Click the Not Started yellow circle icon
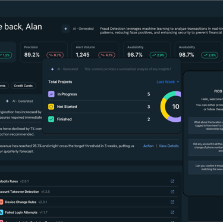The image size is (223, 222). pyautogui.click(x=51, y=107)
